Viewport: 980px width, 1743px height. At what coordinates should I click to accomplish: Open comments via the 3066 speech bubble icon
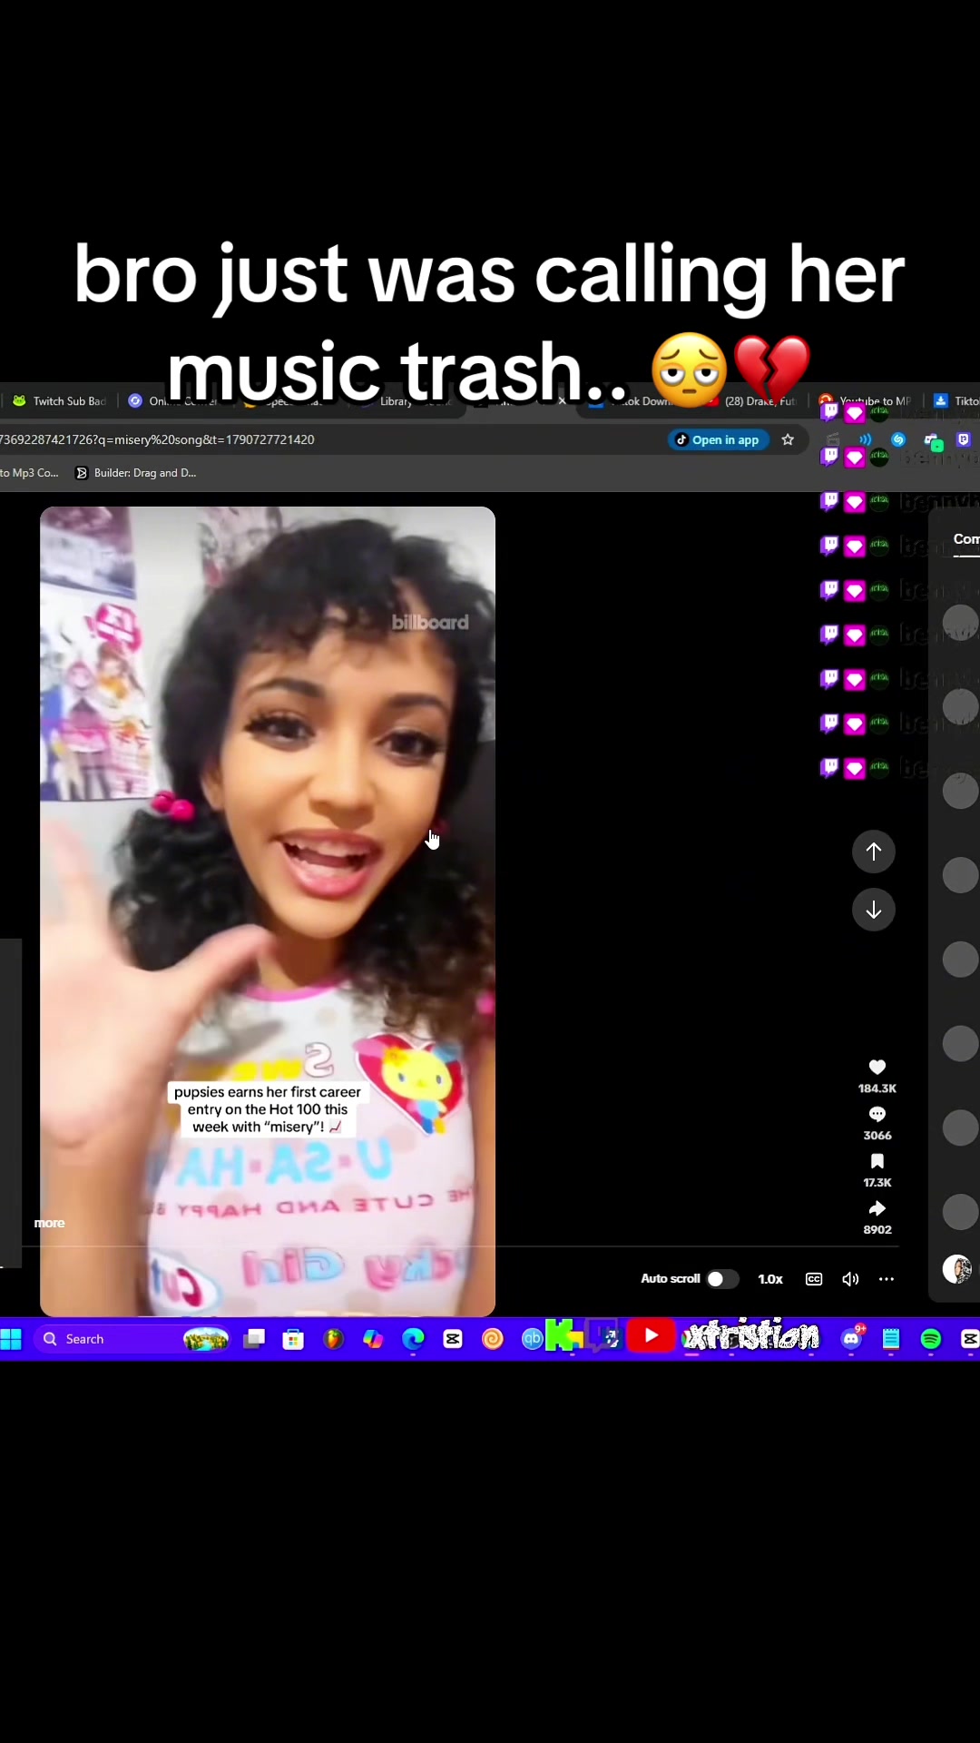click(877, 1114)
